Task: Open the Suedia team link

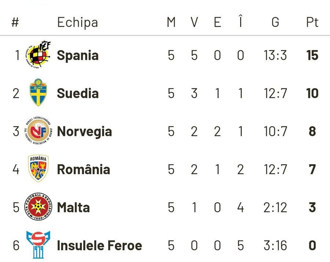Action: point(78,93)
